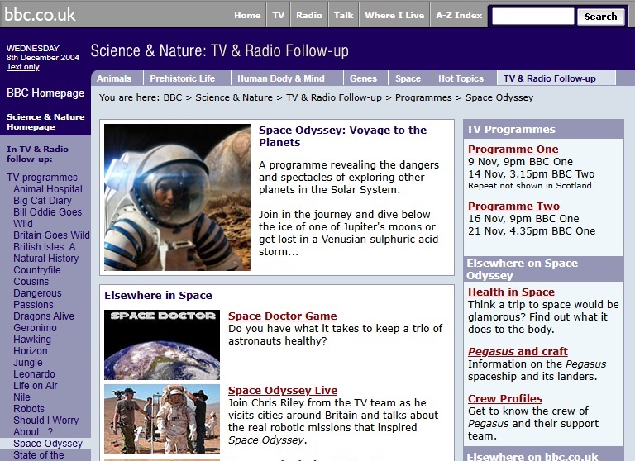Open Where I Live nav item

click(x=394, y=16)
